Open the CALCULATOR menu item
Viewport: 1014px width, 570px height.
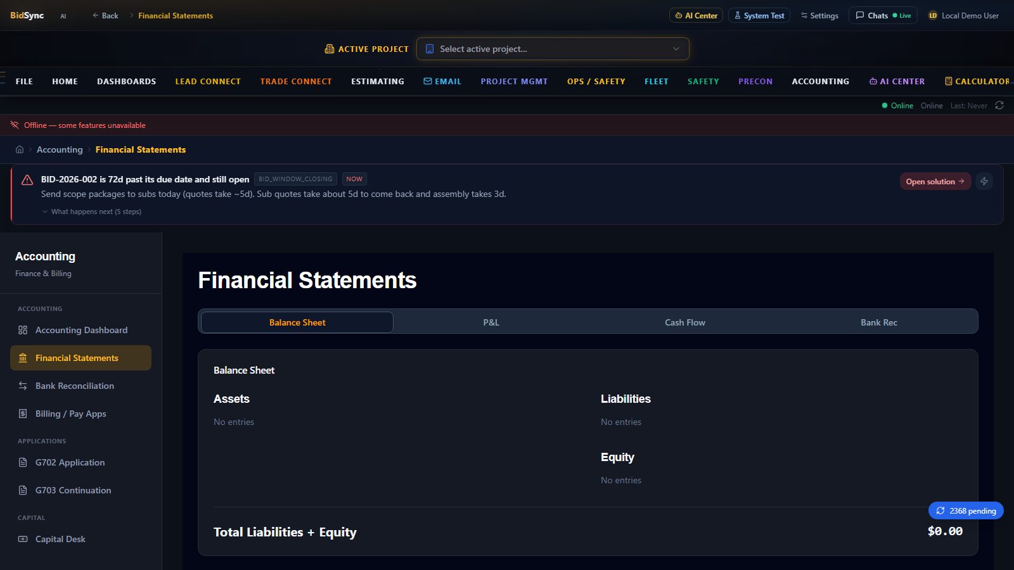[x=978, y=81]
